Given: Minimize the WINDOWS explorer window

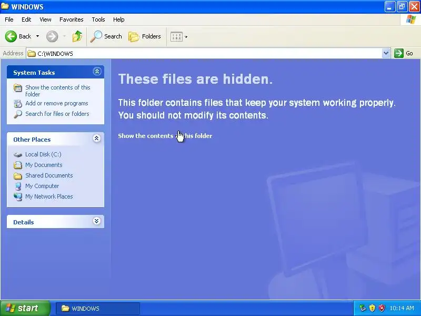Looking at the screenshot, I should [389, 7].
